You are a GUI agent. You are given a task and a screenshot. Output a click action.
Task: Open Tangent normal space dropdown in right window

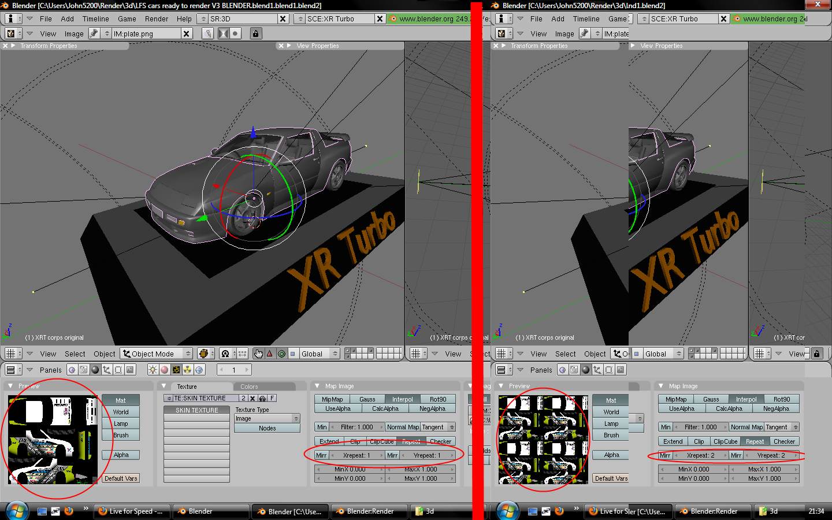click(x=782, y=427)
